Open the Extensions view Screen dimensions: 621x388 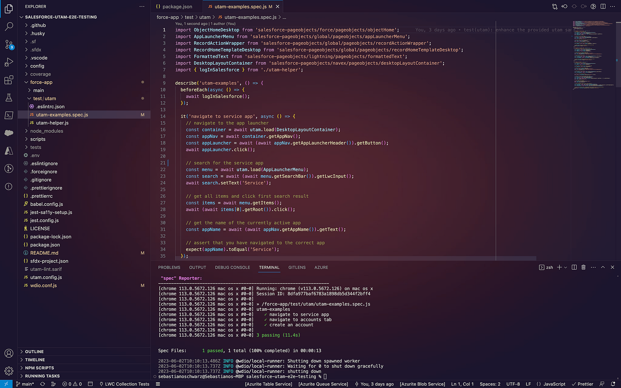tap(8, 80)
